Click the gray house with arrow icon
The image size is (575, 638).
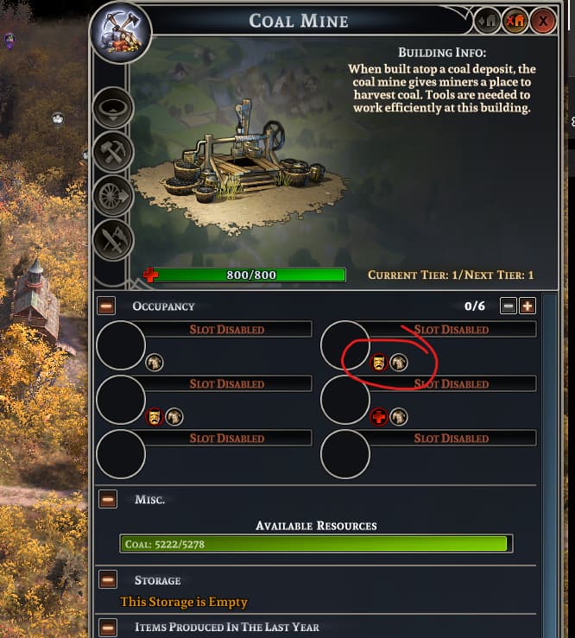488,21
